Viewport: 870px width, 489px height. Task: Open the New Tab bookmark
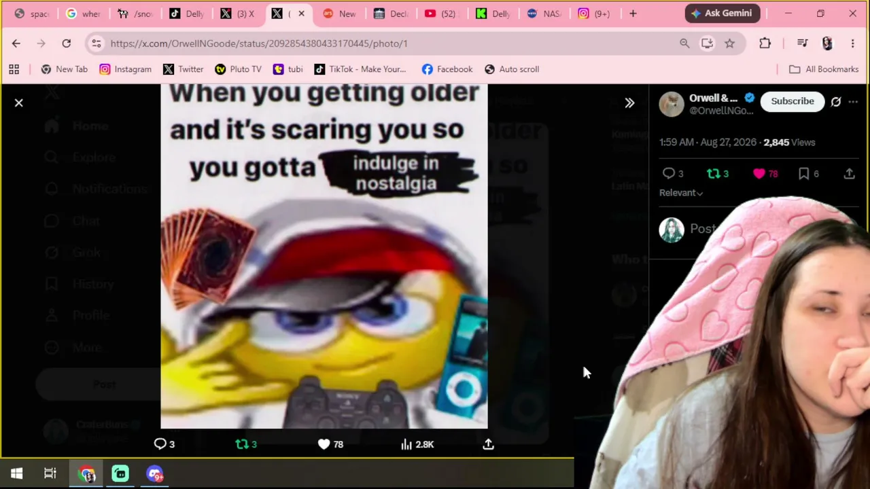click(x=64, y=69)
